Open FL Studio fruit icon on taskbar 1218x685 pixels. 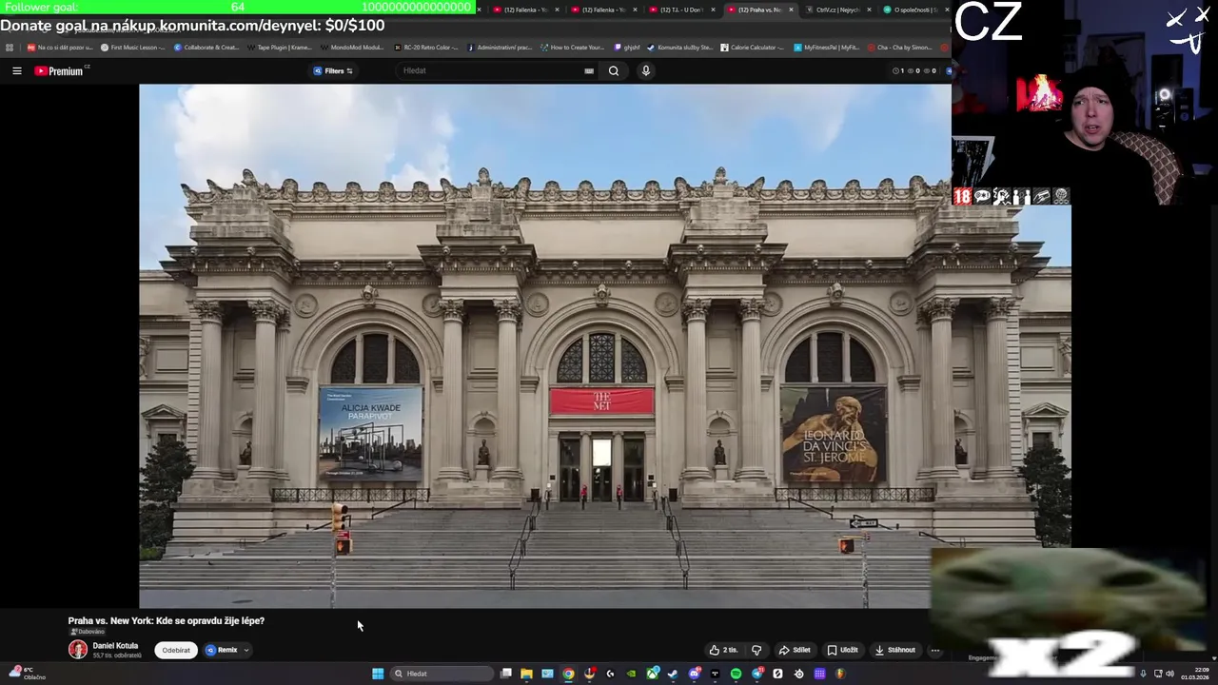click(840, 674)
